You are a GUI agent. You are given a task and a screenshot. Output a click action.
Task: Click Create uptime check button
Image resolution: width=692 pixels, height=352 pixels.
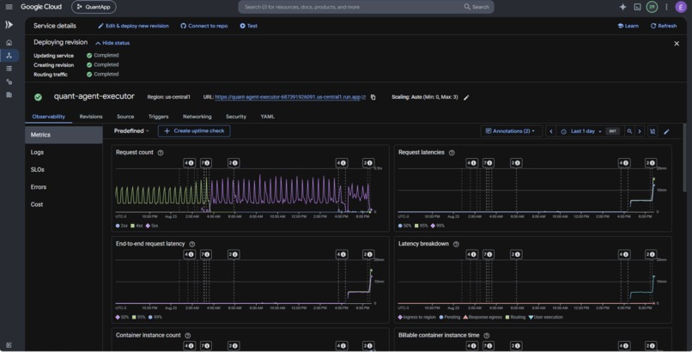[194, 131]
